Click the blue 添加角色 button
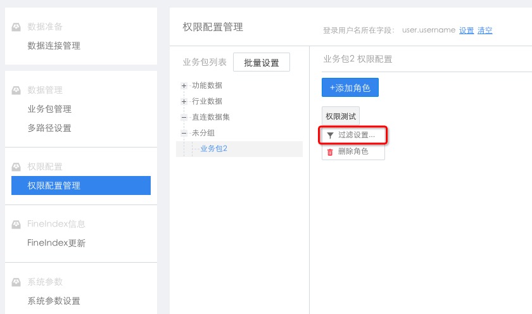Screen dimensions: 532x314 tap(350, 87)
